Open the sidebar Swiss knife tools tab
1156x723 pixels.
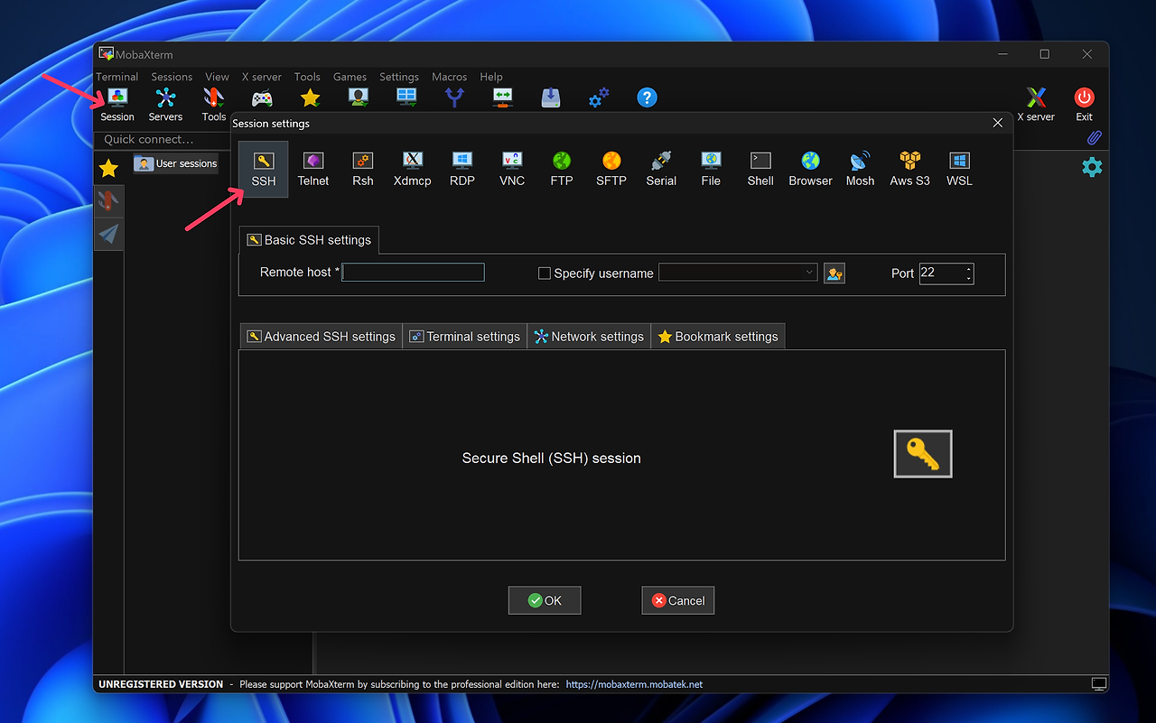tap(108, 201)
